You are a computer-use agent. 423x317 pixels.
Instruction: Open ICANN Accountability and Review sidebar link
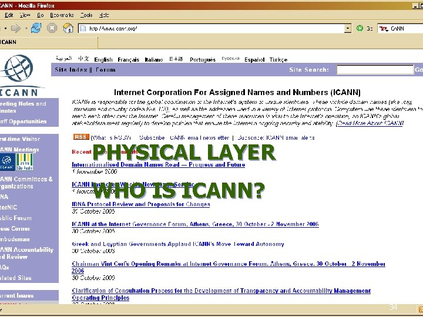(x=26, y=253)
